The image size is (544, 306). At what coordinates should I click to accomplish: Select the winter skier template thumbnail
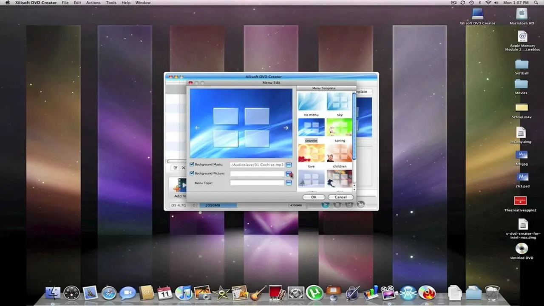point(311,179)
